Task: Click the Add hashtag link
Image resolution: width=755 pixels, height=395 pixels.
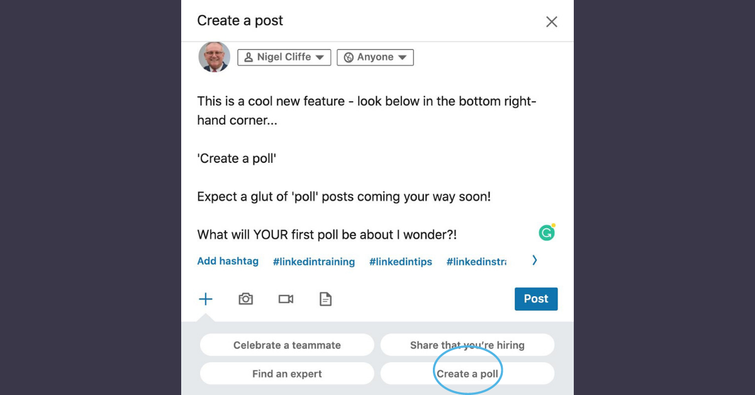Action: coord(228,261)
